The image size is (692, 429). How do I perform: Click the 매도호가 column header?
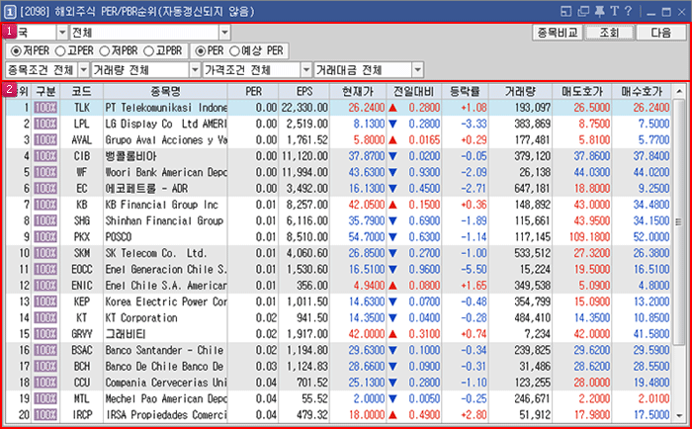tap(582, 91)
